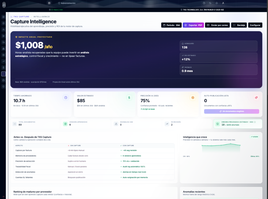Image resolution: width=268 pixels, height=199 pixels.
Task: Click INTELLIGENCE breadcrumb item
Action: 42,17
